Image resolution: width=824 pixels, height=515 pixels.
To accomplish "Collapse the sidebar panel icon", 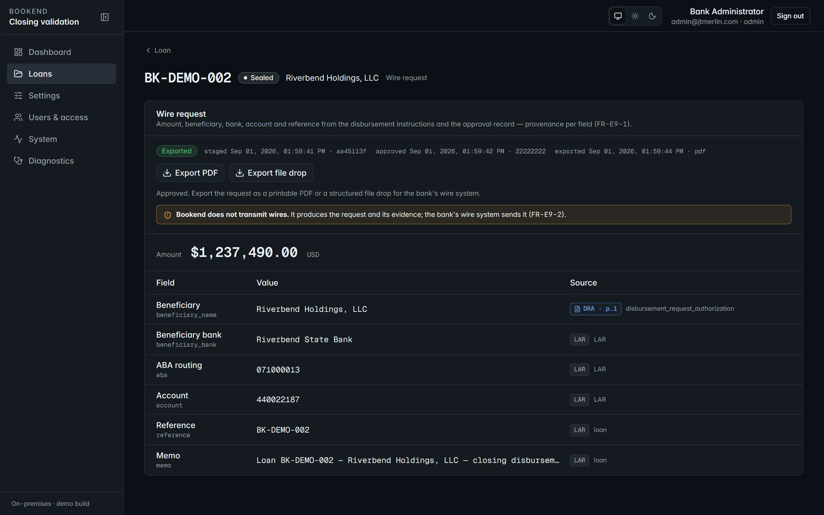I will 104,17.
